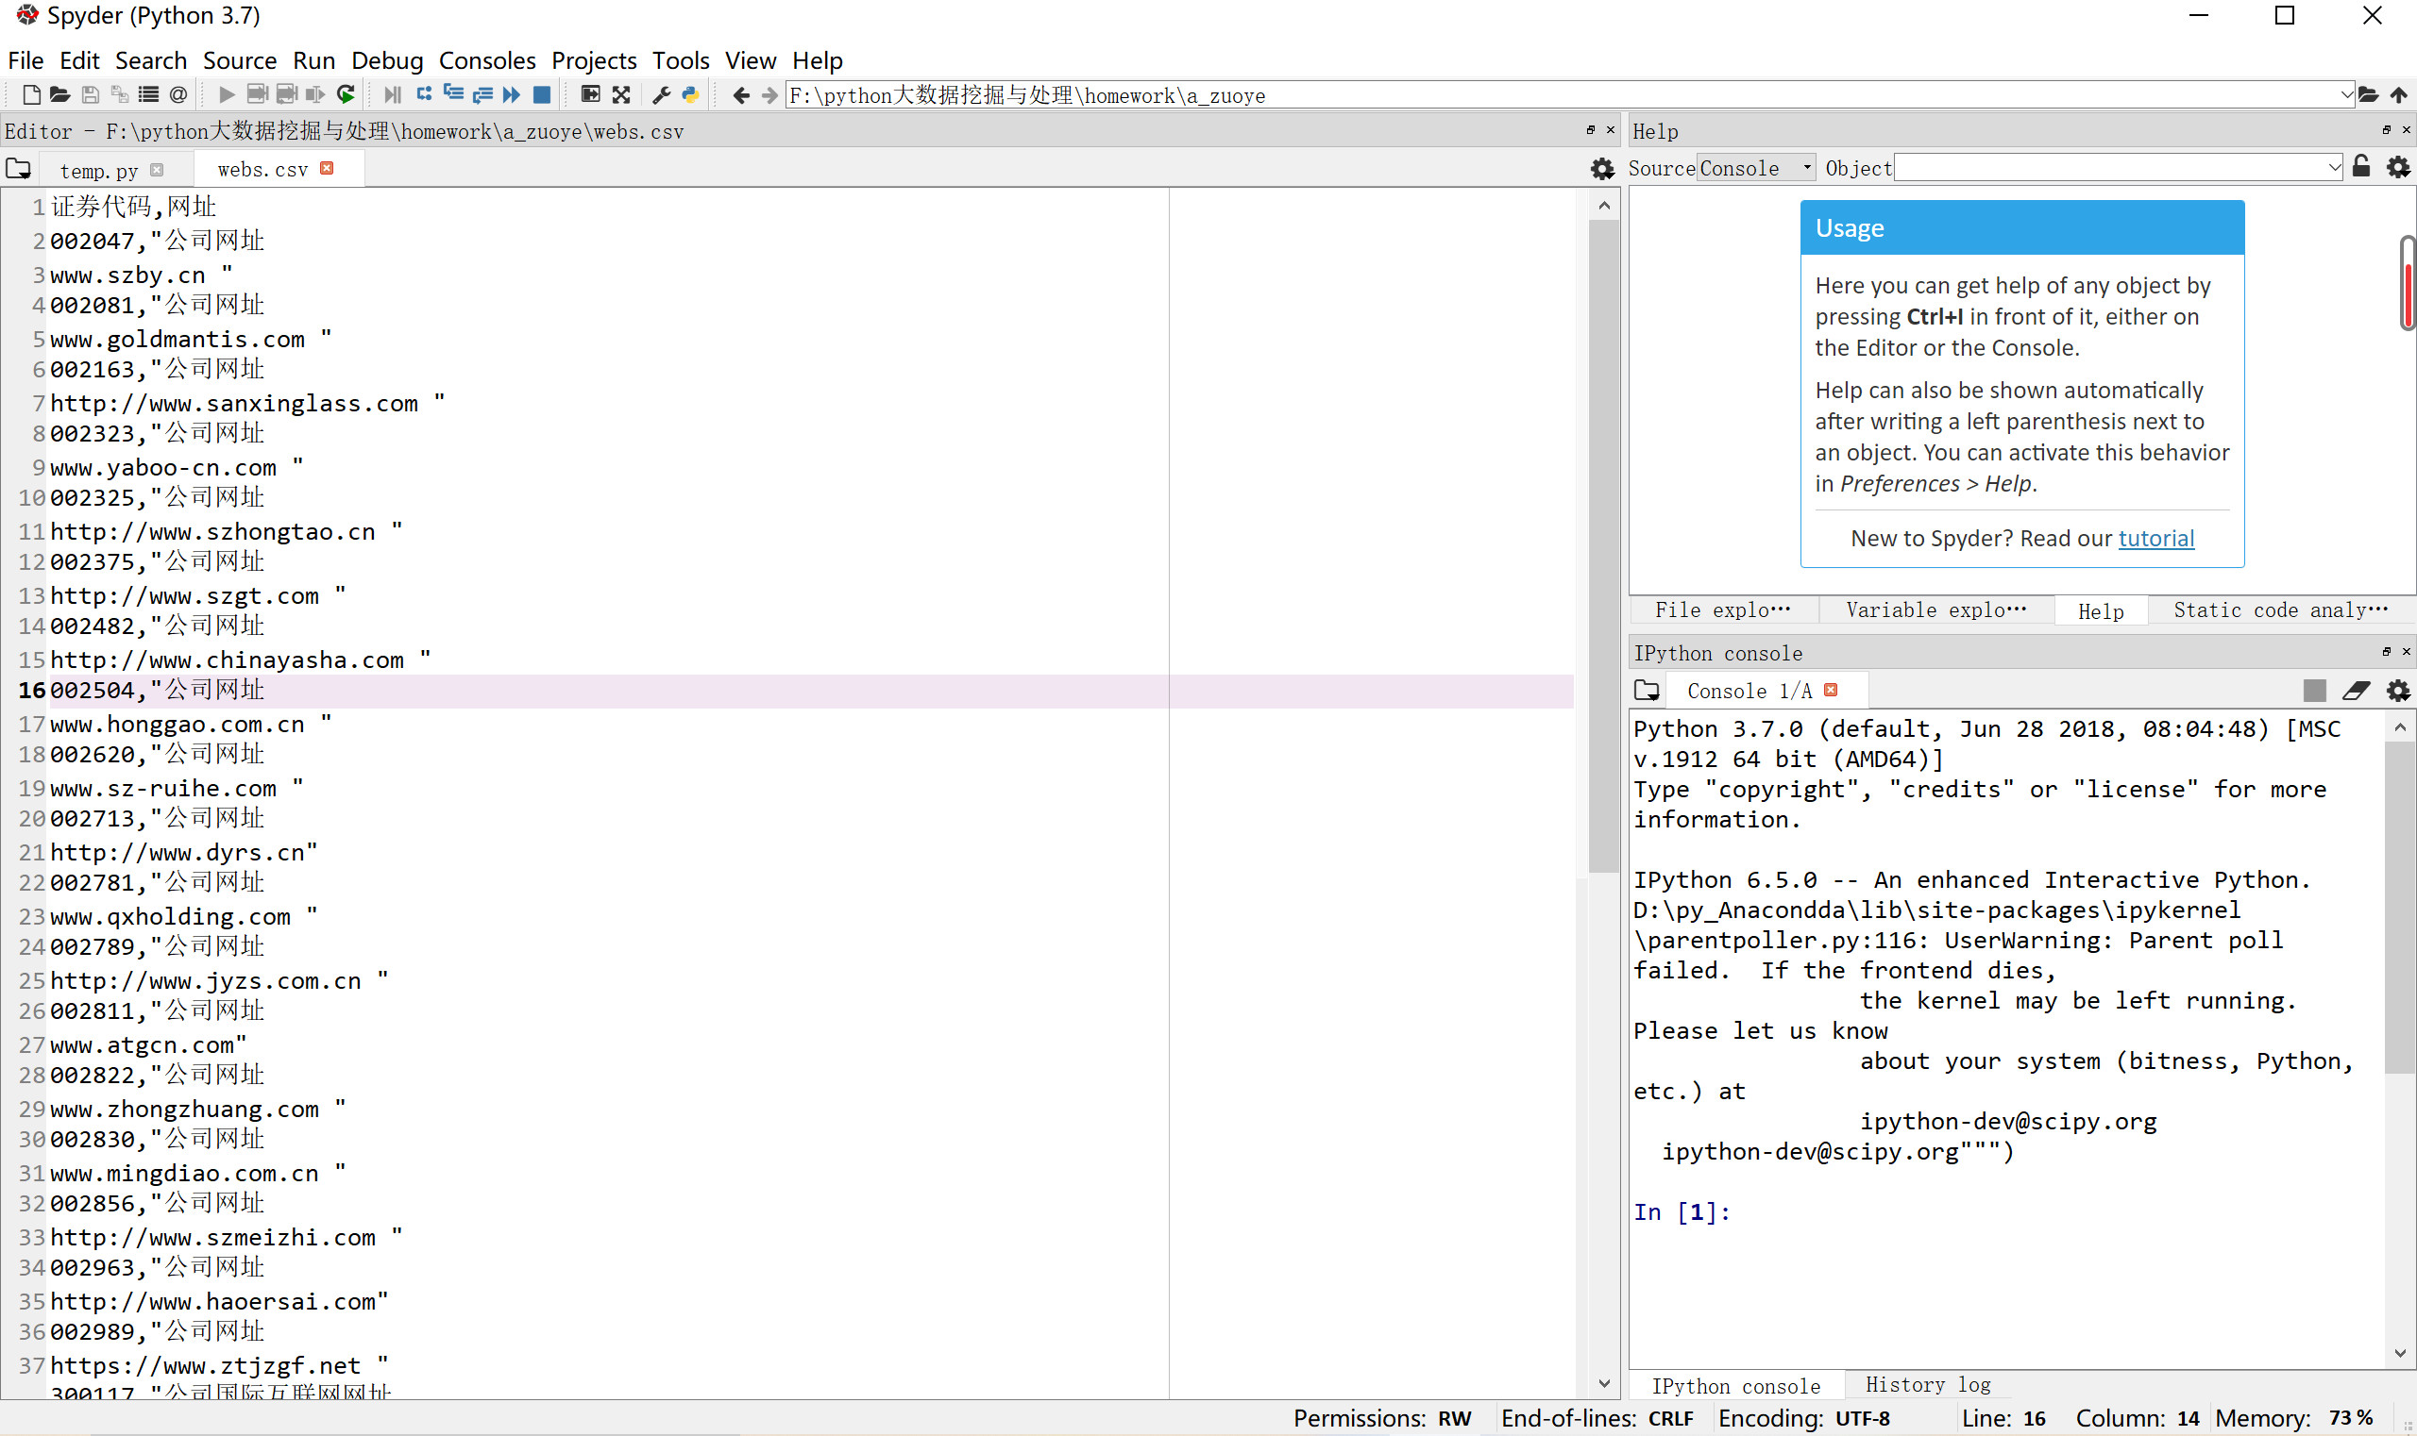Click the editor vertical scrollbar thumb
This screenshot has height=1436, width=2417.
[x=1603, y=546]
